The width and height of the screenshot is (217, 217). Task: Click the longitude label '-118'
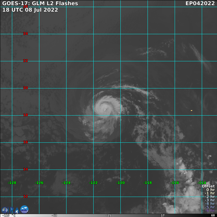148,183
